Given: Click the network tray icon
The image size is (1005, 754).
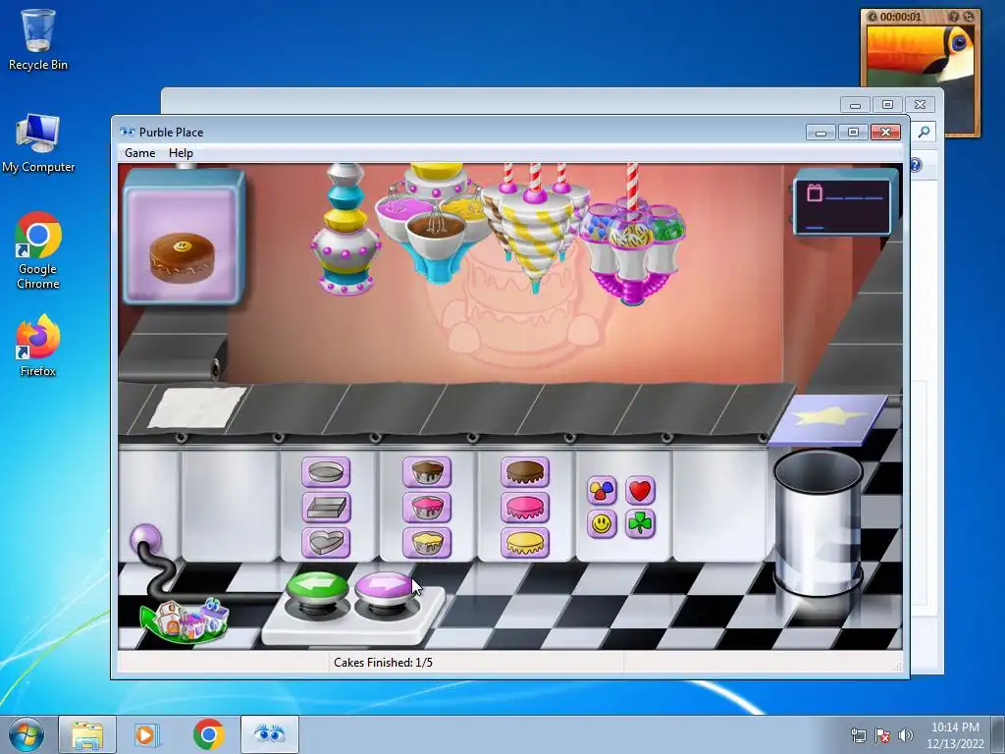Looking at the screenshot, I should click(x=858, y=735).
